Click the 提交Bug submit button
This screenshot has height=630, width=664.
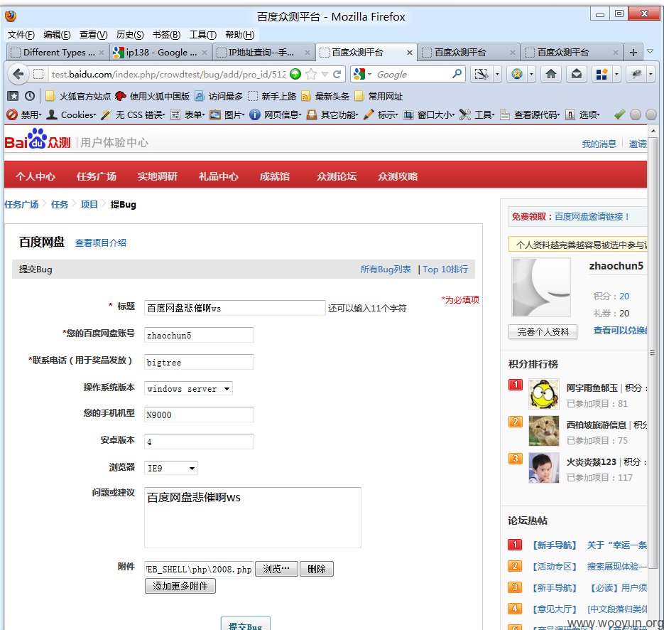(245, 624)
